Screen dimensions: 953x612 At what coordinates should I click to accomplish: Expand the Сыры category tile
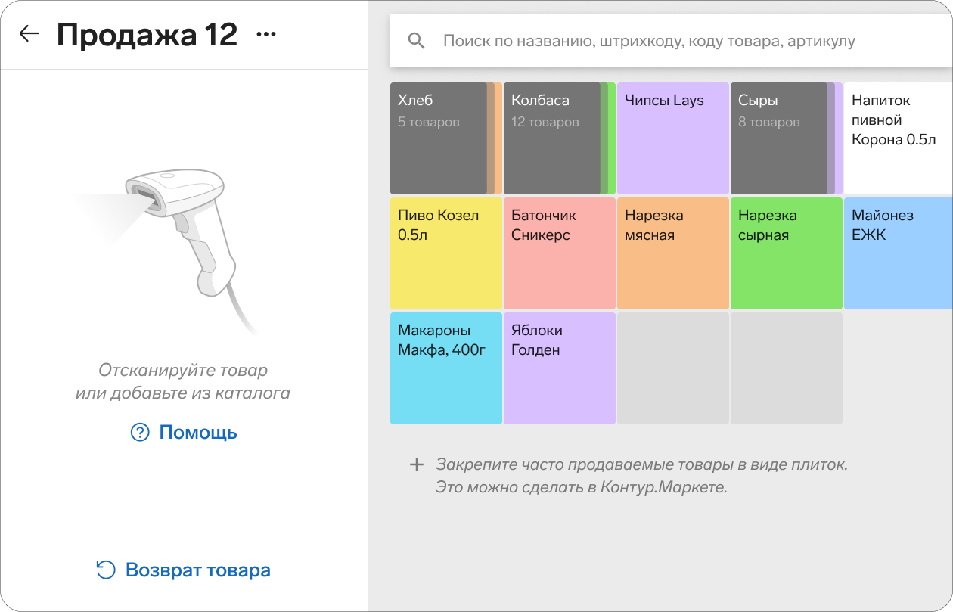(x=780, y=138)
